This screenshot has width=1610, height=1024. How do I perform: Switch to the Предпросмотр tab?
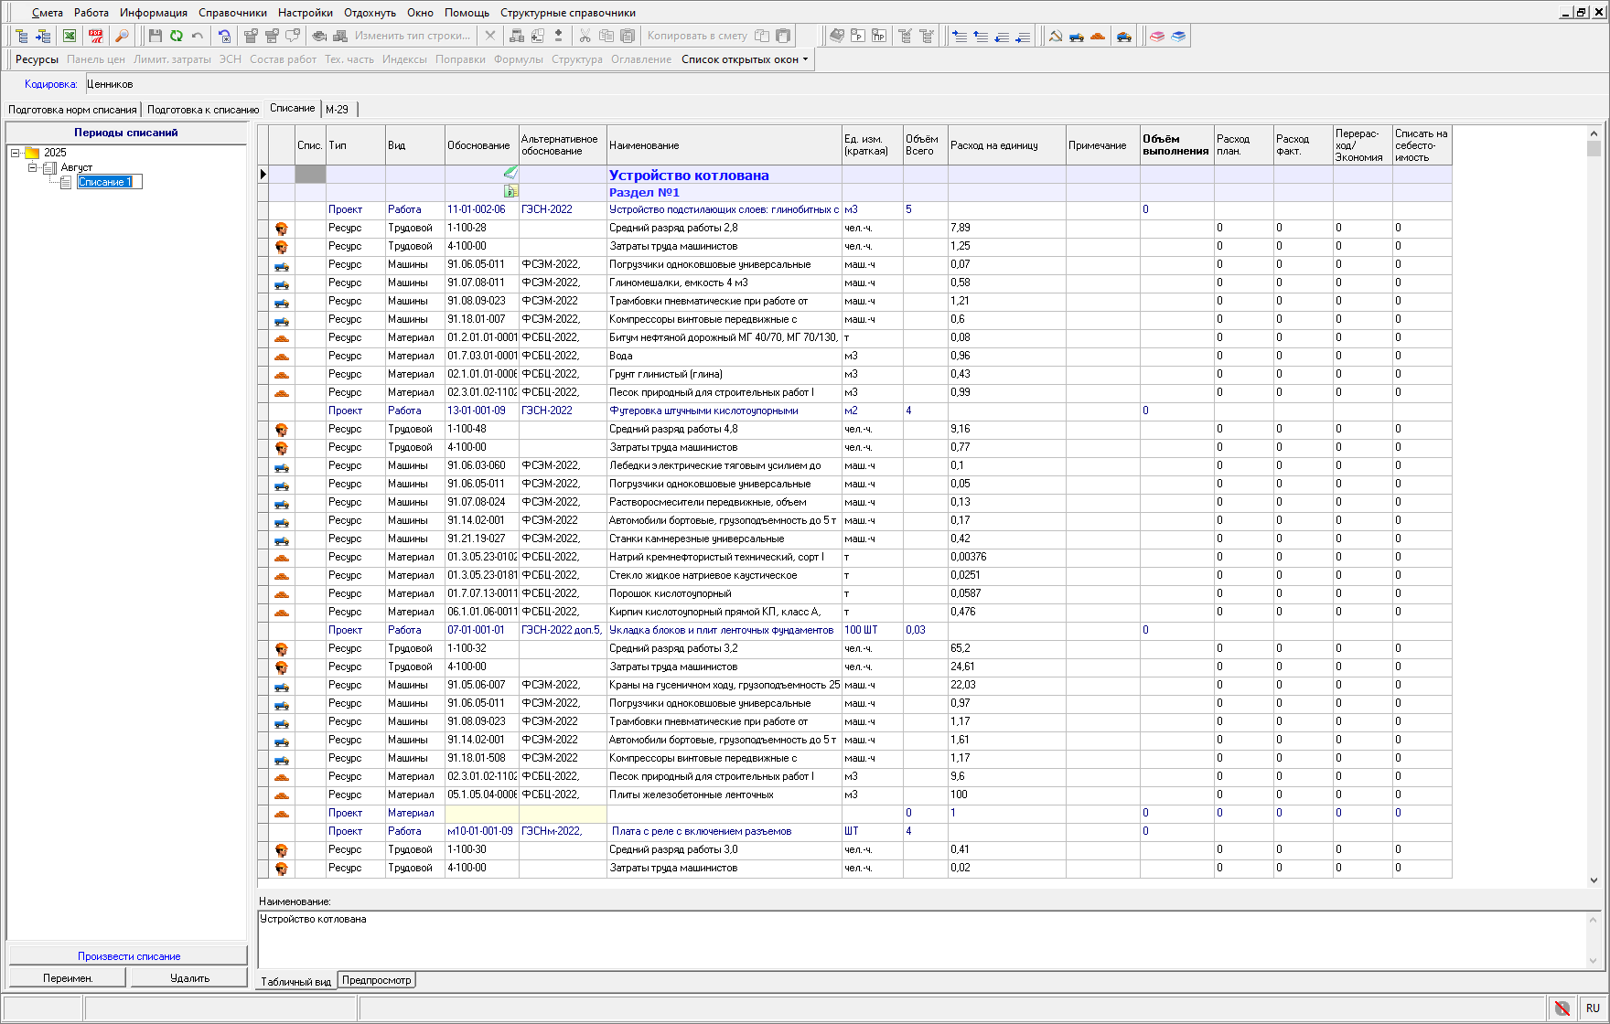pyautogui.click(x=376, y=980)
